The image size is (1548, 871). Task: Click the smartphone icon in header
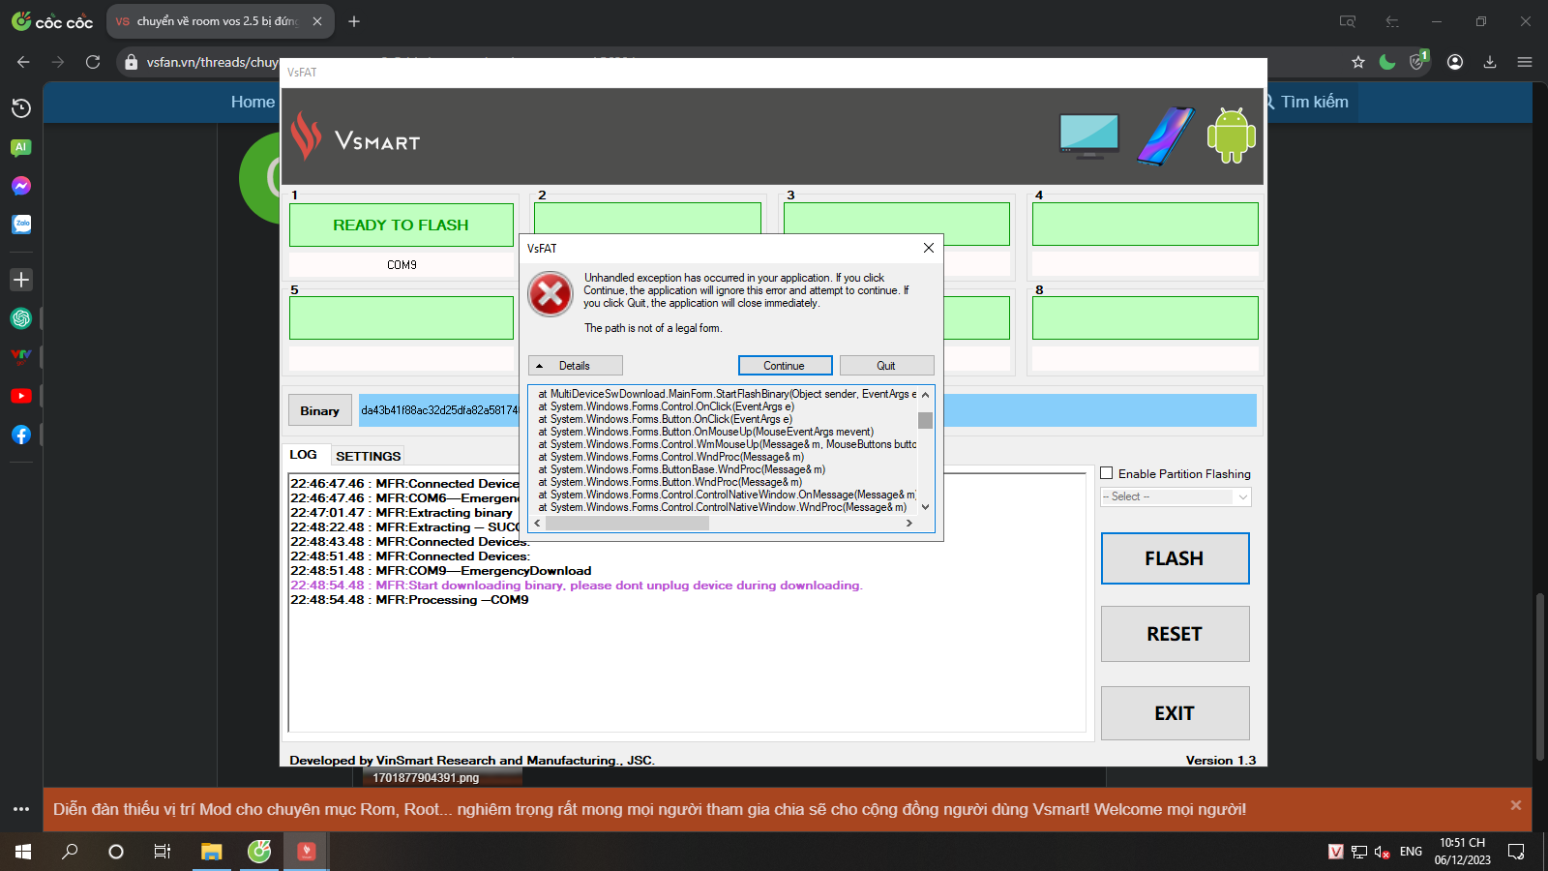tap(1165, 136)
